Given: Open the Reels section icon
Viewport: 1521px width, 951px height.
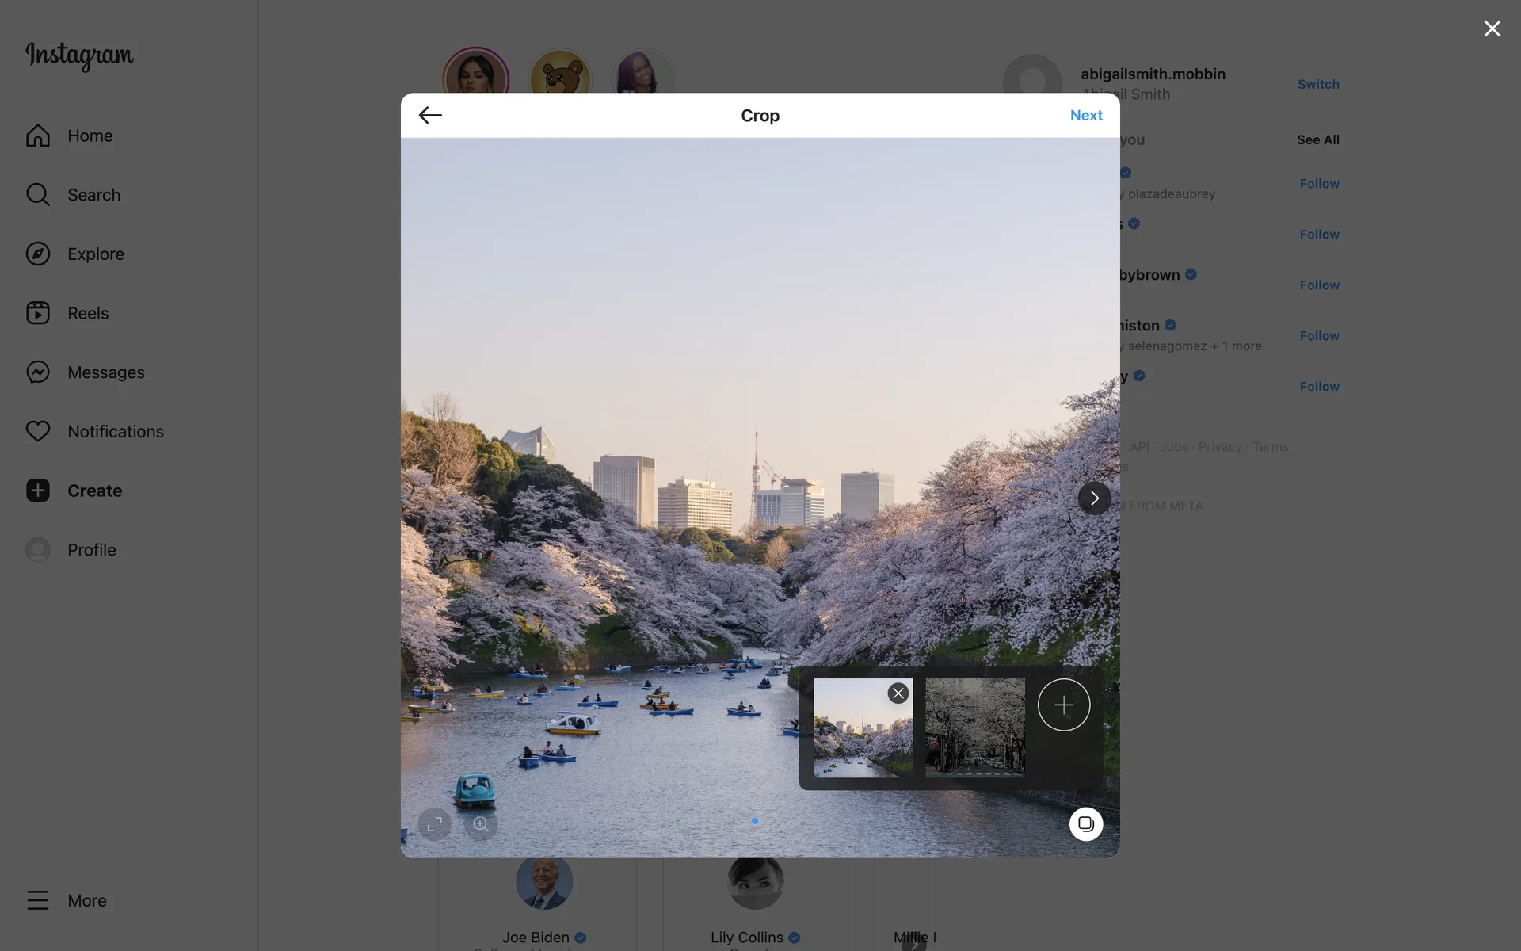Looking at the screenshot, I should pyautogui.click(x=38, y=313).
